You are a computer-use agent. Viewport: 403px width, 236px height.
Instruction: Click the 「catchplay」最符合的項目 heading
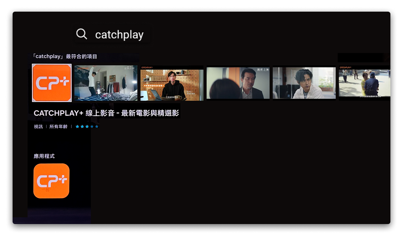coord(65,56)
